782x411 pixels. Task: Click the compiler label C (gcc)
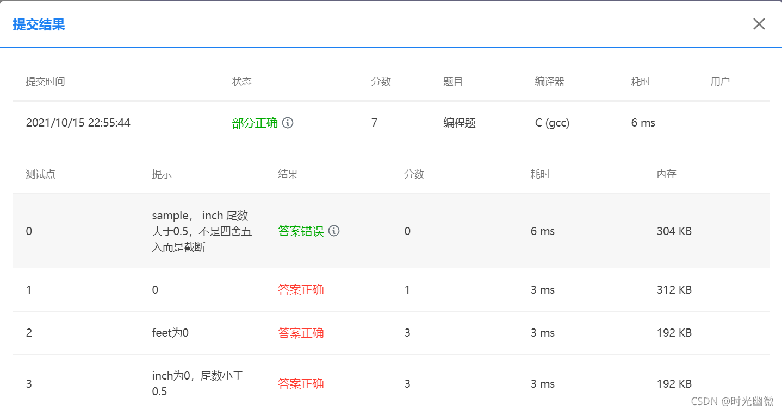pyautogui.click(x=551, y=123)
